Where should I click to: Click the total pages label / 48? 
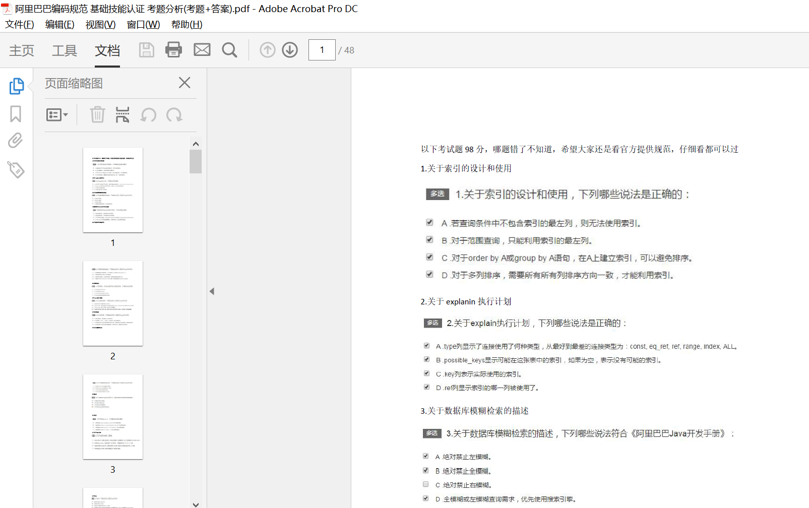tap(346, 50)
